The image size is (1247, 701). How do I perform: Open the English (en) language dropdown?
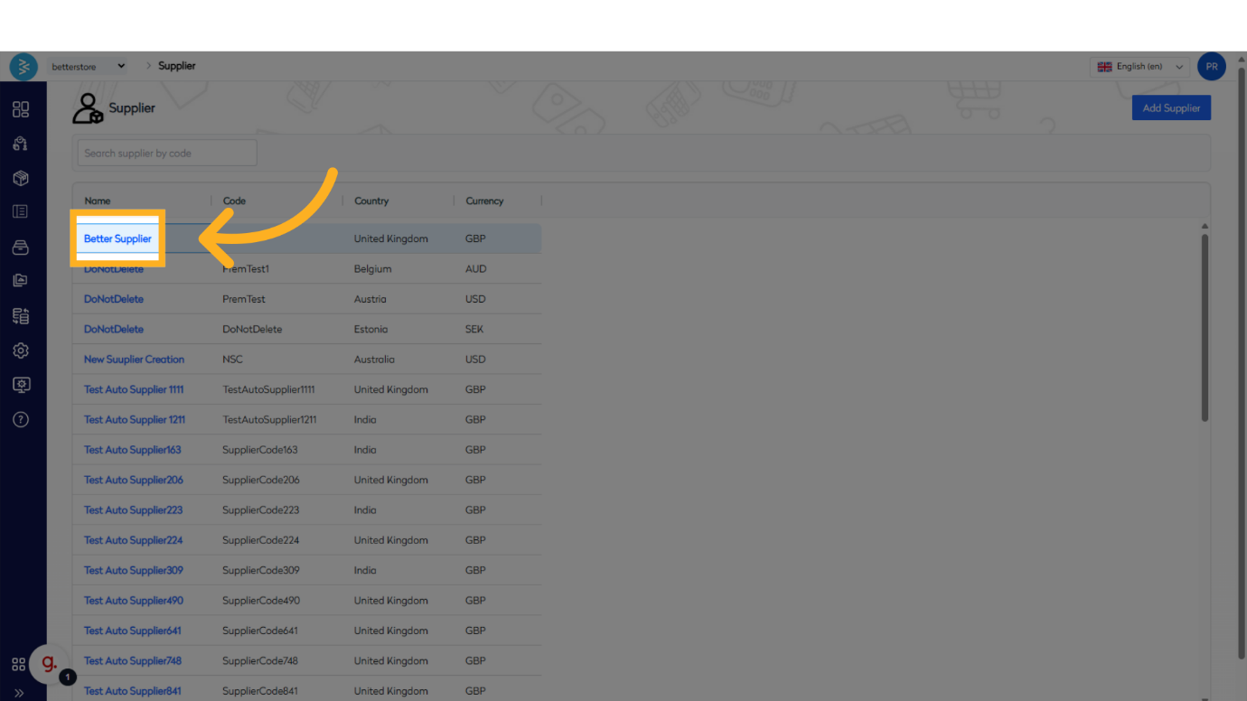pos(1139,67)
